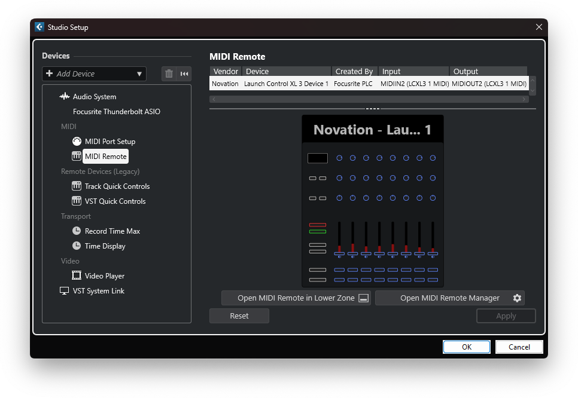Click the Device column header

(x=287, y=71)
